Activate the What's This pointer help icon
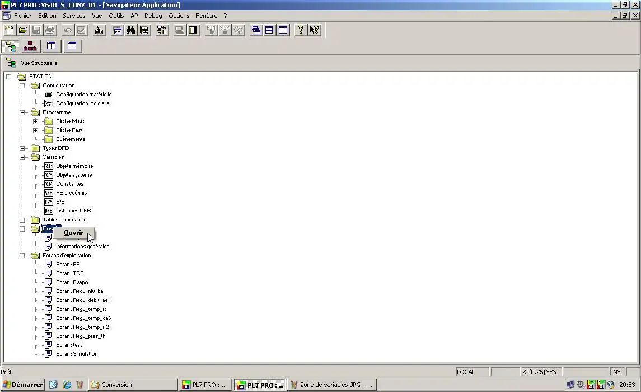The image size is (641, 392). pyautogui.click(x=315, y=30)
